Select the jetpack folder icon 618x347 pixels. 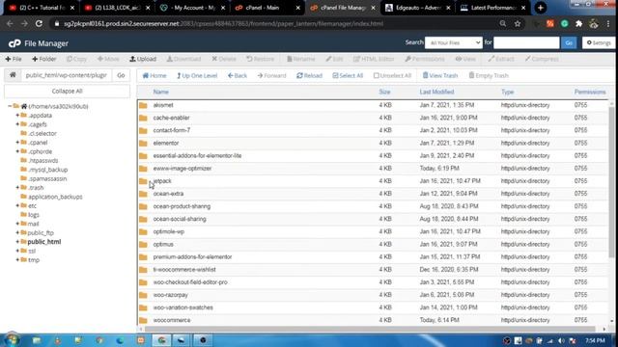143,181
